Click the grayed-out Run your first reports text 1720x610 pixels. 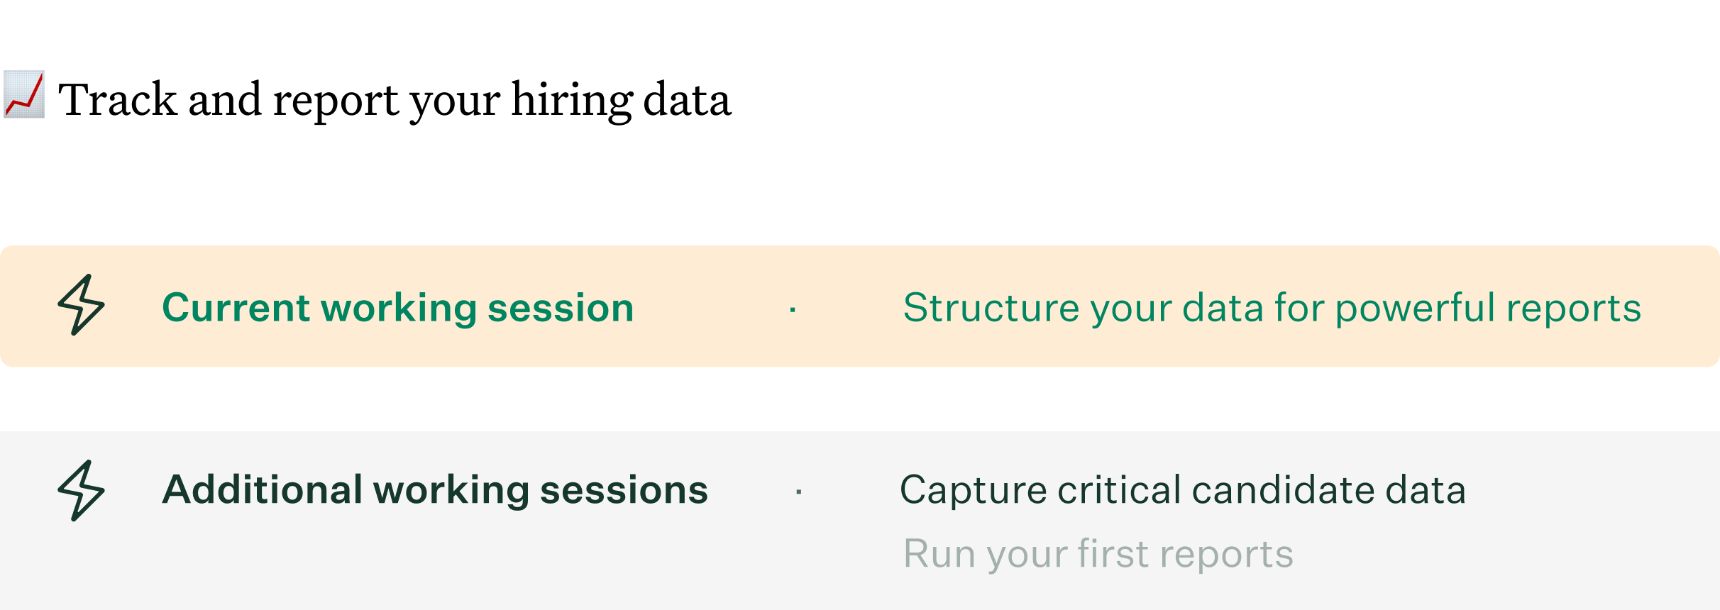1098,554
